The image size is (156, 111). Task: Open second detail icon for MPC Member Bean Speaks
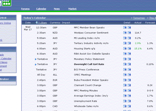(129, 27)
